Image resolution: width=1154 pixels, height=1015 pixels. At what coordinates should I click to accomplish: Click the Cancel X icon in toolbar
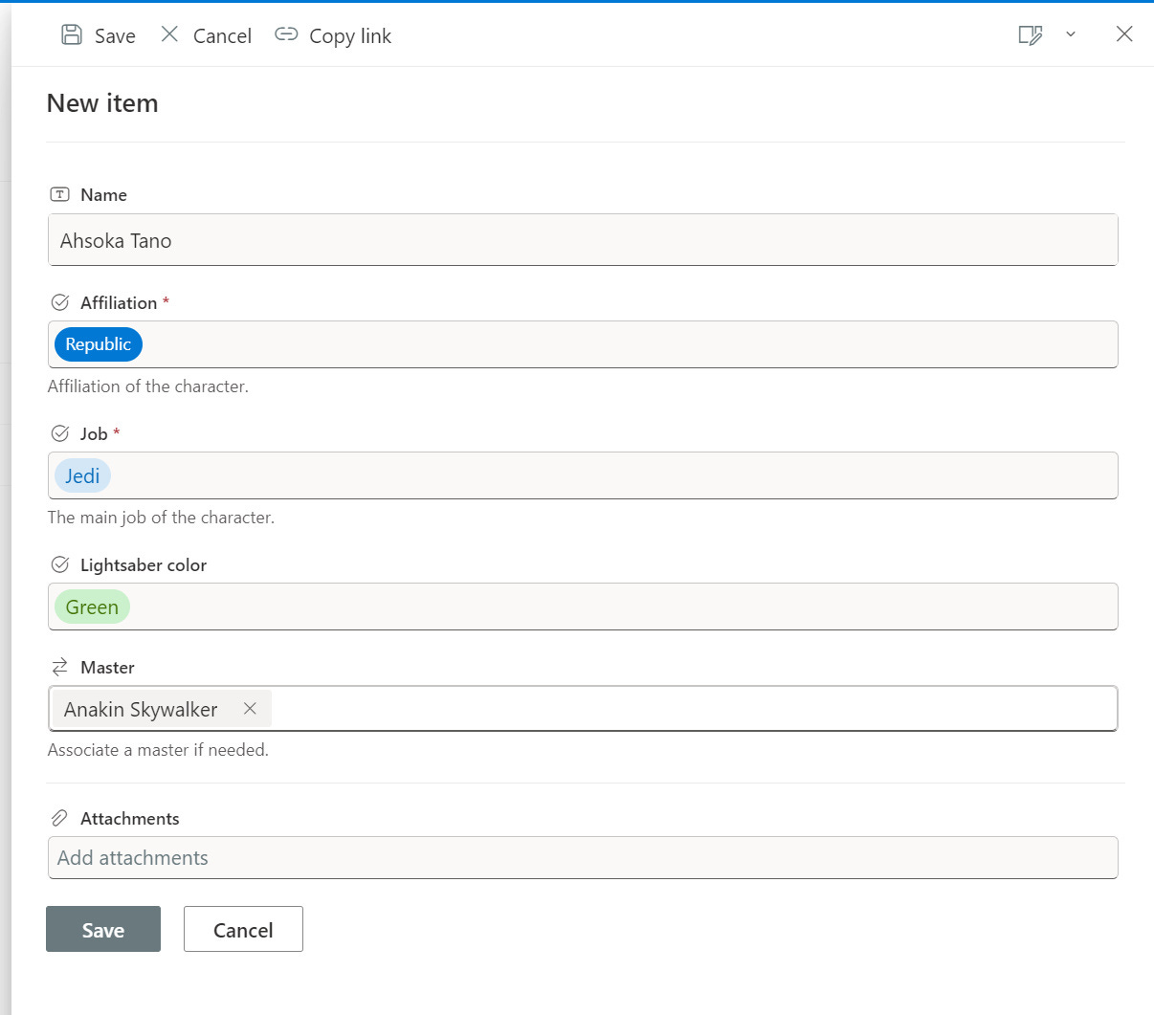169,34
